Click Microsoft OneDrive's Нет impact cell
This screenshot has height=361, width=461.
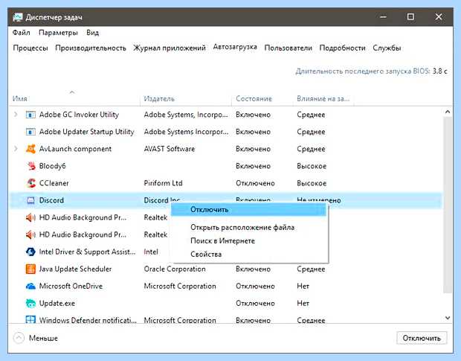[303, 287]
